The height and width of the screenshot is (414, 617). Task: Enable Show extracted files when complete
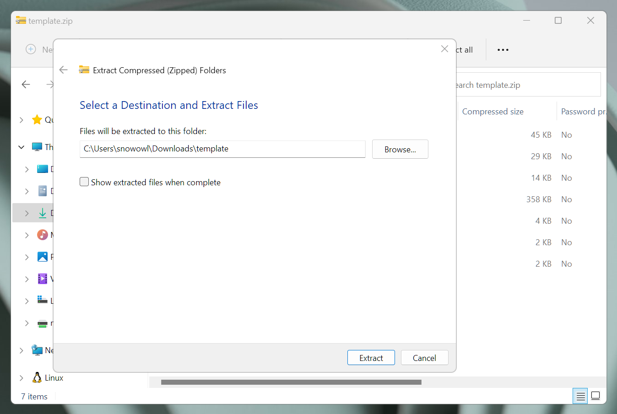[x=84, y=182]
